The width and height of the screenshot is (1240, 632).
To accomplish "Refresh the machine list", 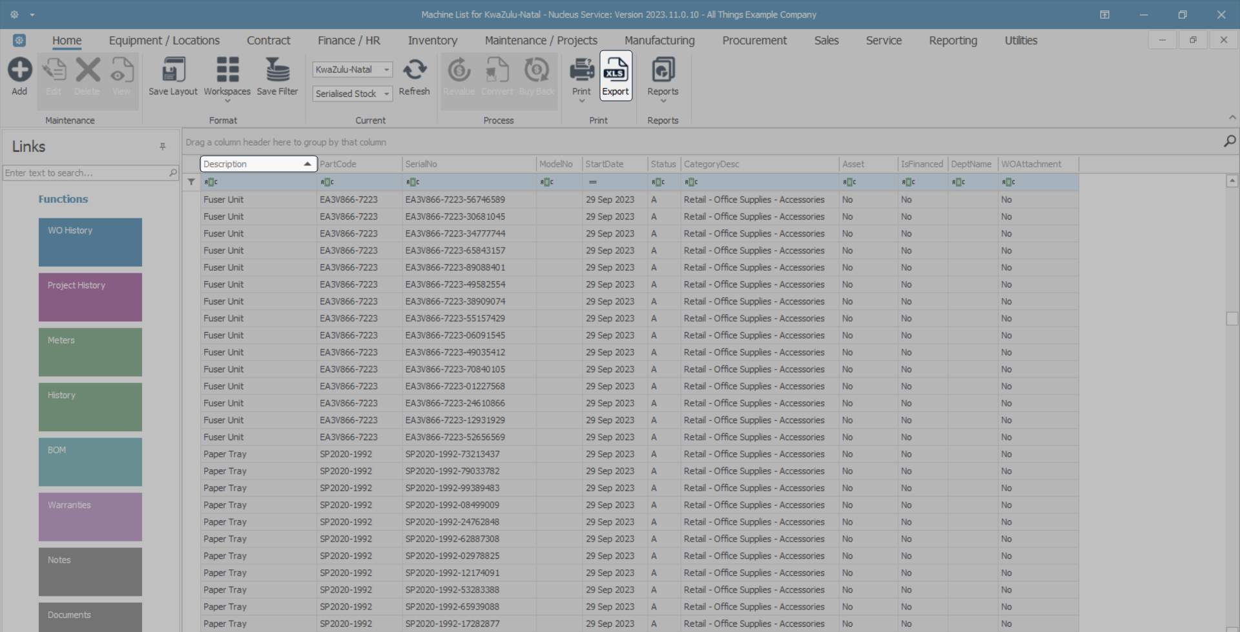I will (x=414, y=70).
